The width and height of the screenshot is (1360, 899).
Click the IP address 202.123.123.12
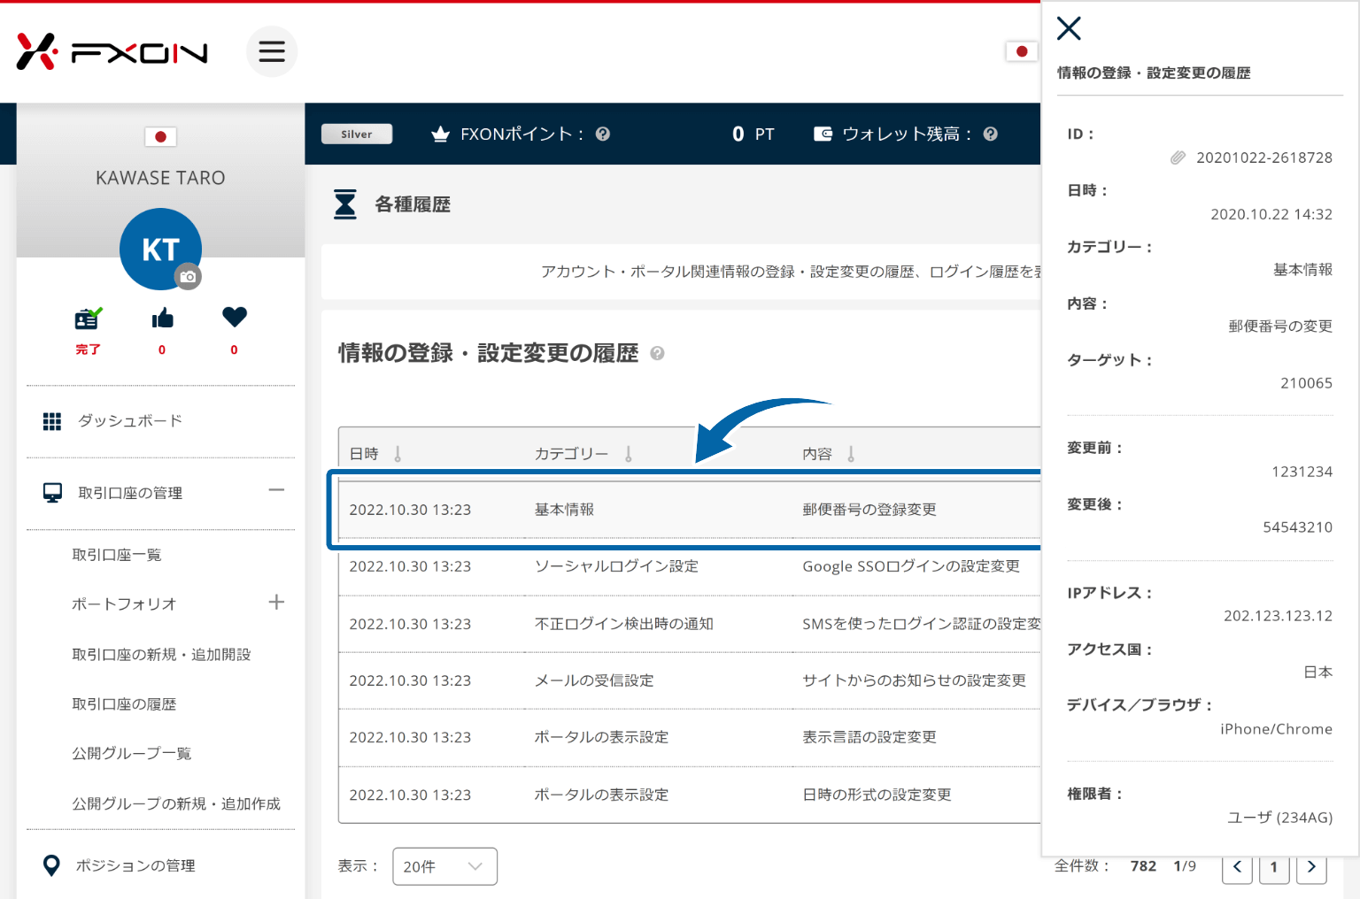[1278, 616]
